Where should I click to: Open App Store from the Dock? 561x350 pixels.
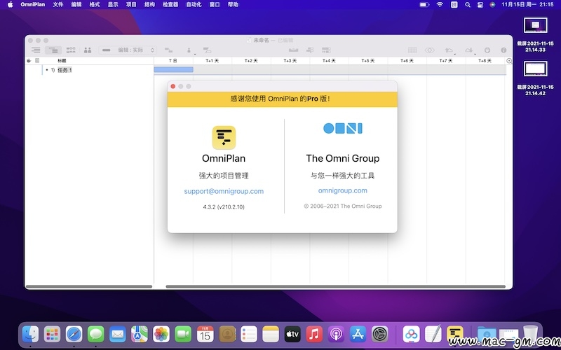(358, 335)
